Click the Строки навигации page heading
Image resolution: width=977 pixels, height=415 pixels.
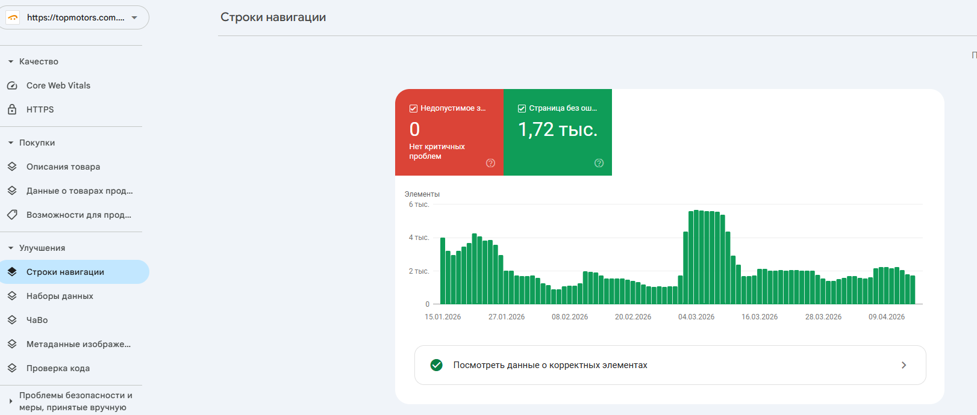[x=273, y=17]
